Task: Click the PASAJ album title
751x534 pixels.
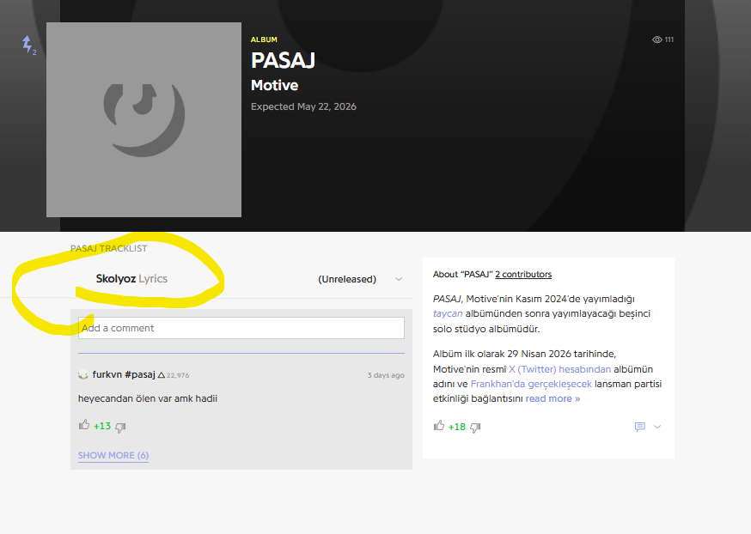Action: (x=283, y=60)
